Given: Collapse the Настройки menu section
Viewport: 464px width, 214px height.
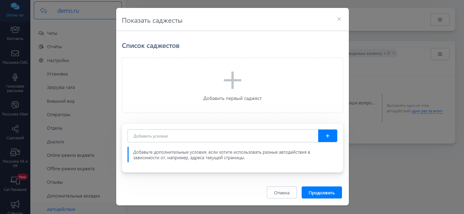Looking at the screenshot, I should tap(59, 60).
